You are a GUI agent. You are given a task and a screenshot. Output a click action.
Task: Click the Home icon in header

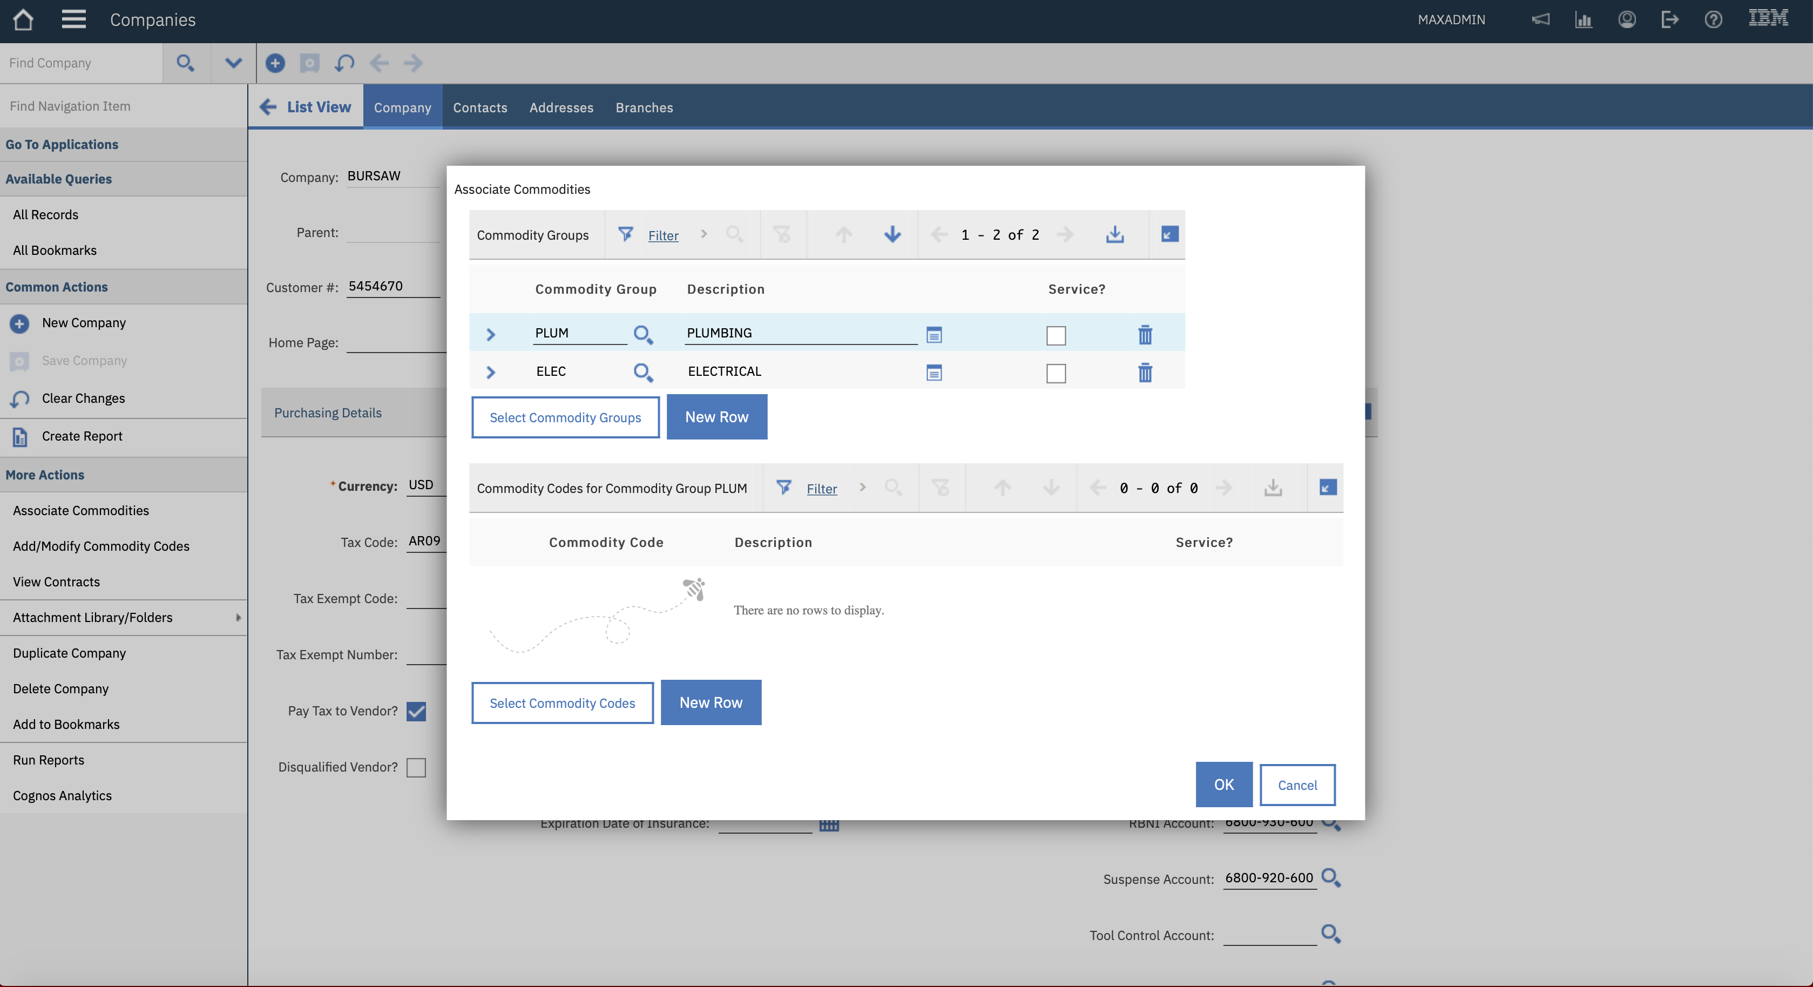click(23, 20)
